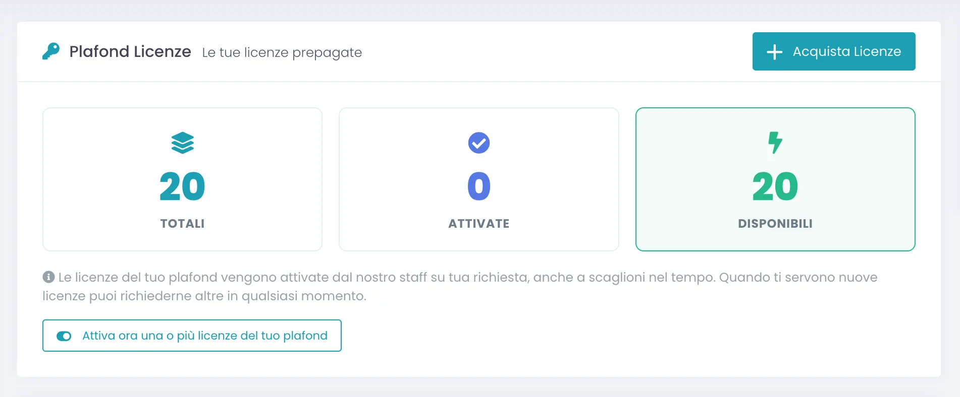960x397 pixels.
Task: Click the plus icon in Acquista Licenze
Action: pos(774,52)
